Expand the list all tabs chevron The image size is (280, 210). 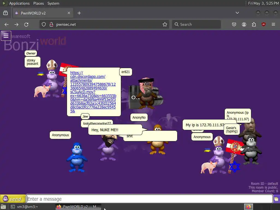(x=237, y=13)
